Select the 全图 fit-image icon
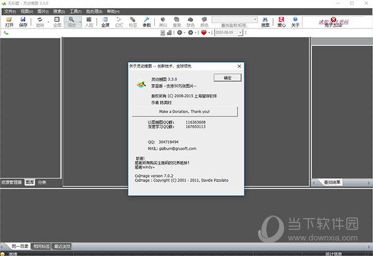 click(57, 22)
